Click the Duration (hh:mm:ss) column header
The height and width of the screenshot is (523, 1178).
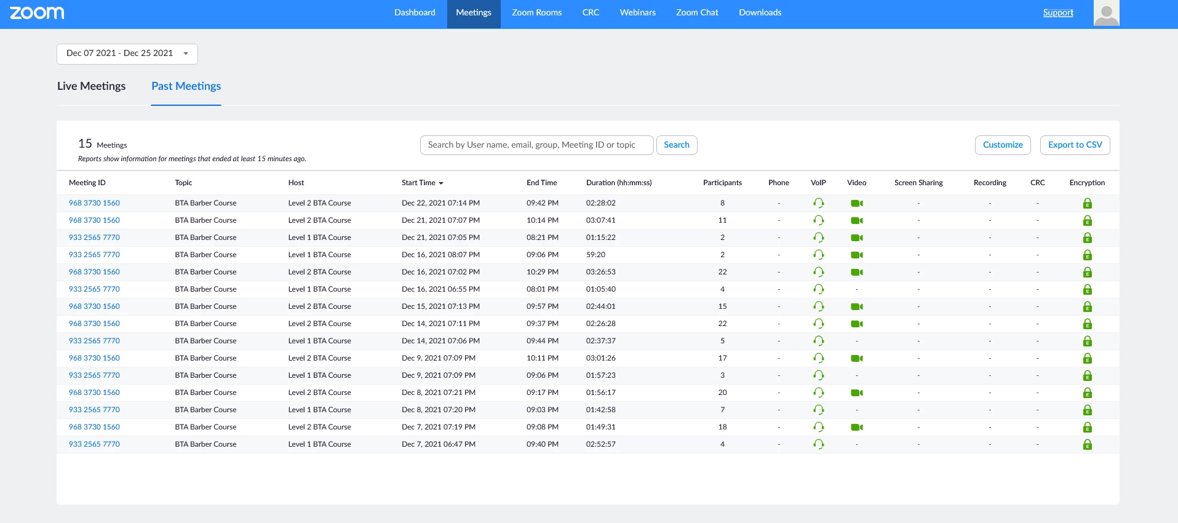[x=619, y=183]
